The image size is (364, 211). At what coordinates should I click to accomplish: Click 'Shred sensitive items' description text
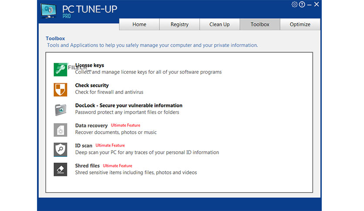coord(136,173)
